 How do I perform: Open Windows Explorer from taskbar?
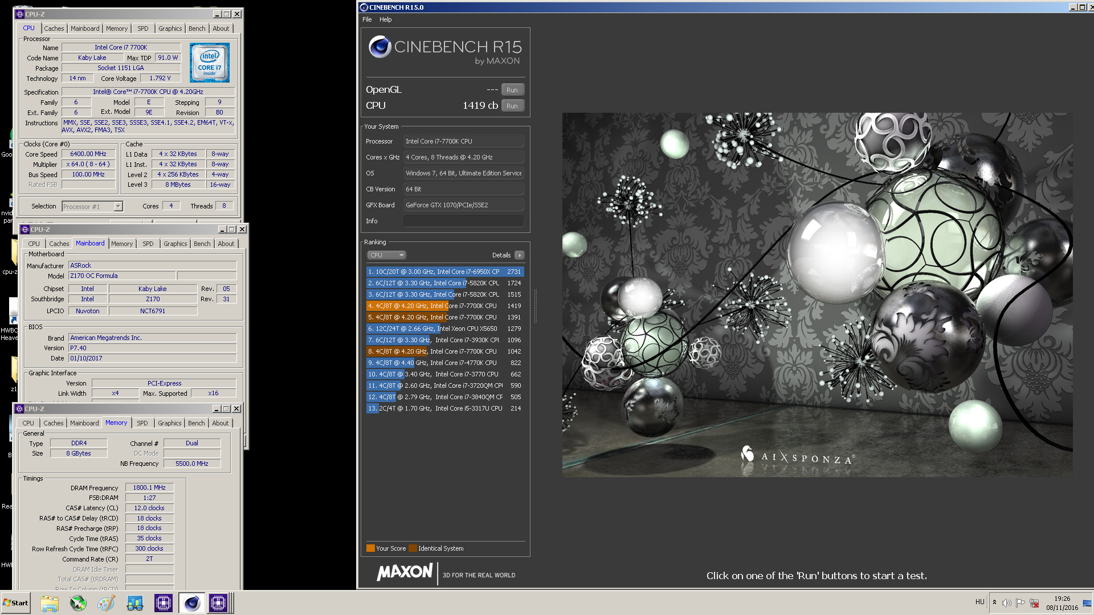pos(50,603)
